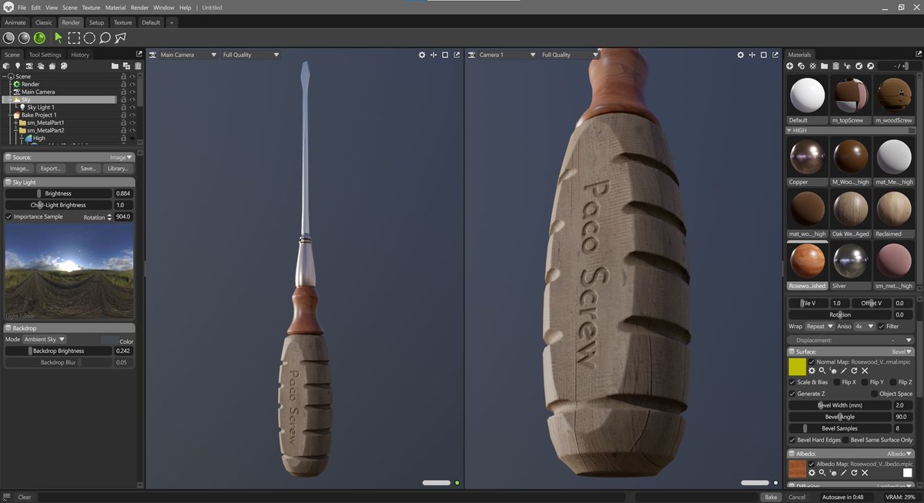Choose the rectangle marquee selection tool
924x503 pixels.
pyautogui.click(x=74, y=38)
